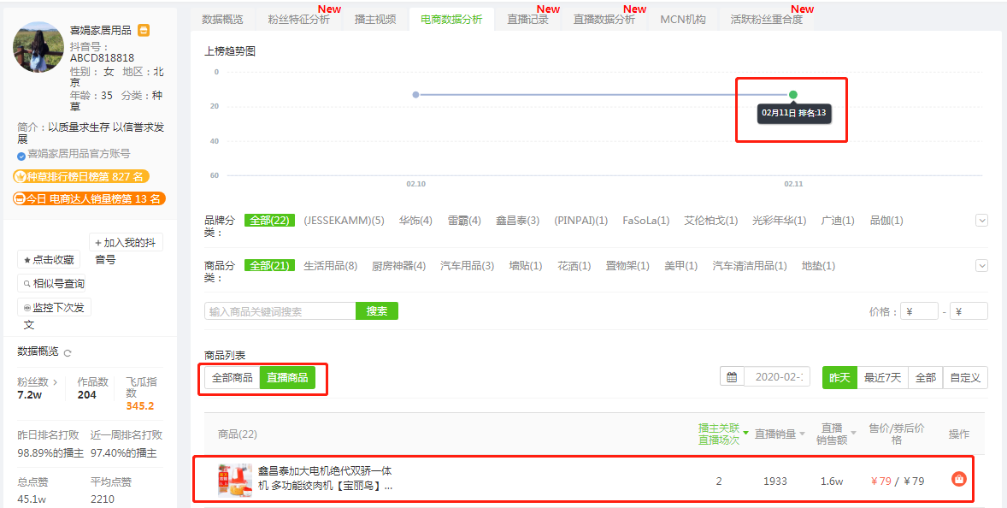The height and width of the screenshot is (508, 1007).
Task: Filter by category 美甲(1)
Action: click(x=680, y=265)
